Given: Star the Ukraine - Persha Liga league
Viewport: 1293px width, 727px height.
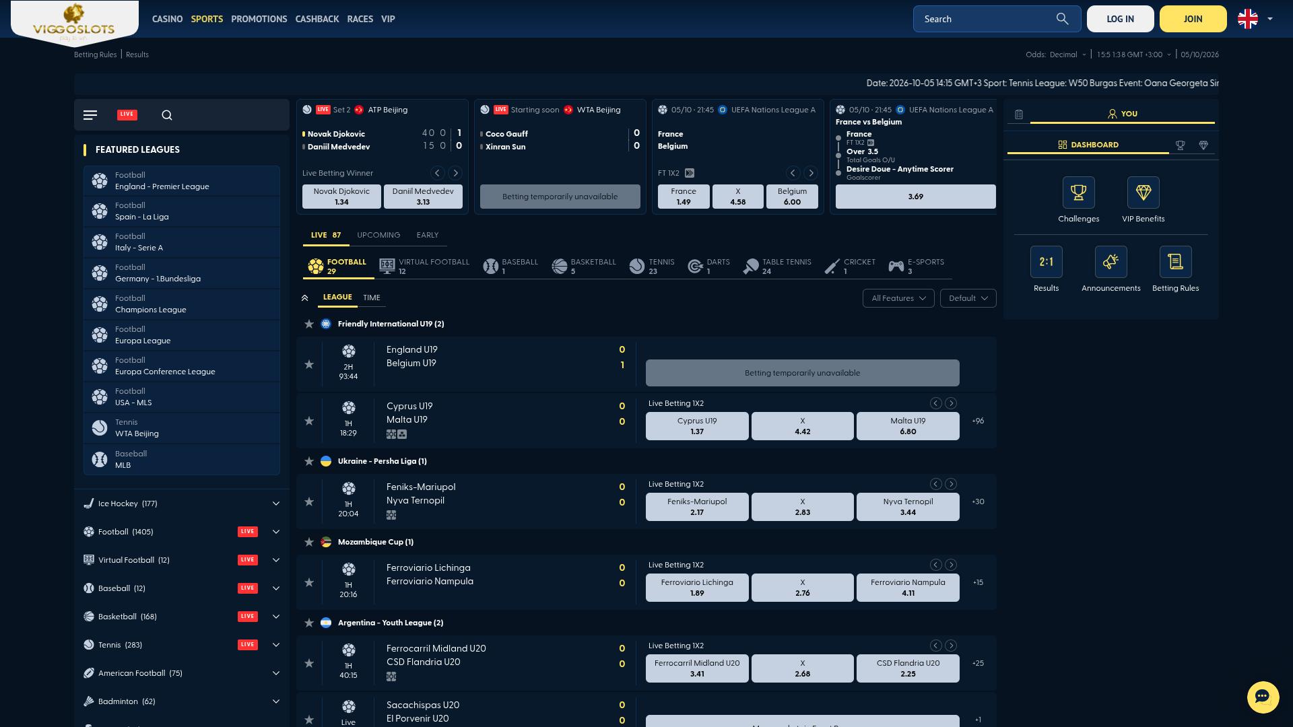Looking at the screenshot, I should tap(309, 461).
